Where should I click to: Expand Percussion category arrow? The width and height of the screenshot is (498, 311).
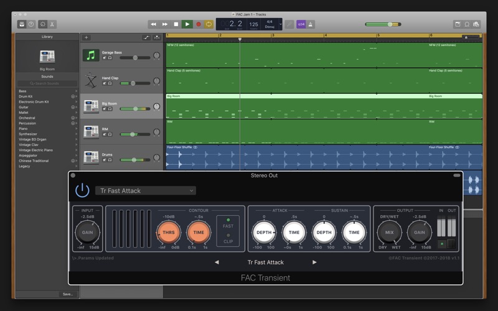(x=76, y=123)
